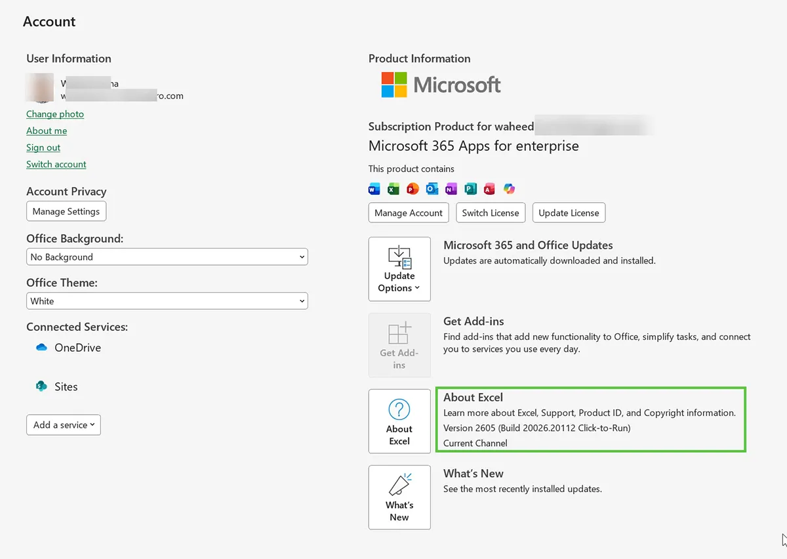Click the User Information heading
Screen dimensions: 787x559
69,58
